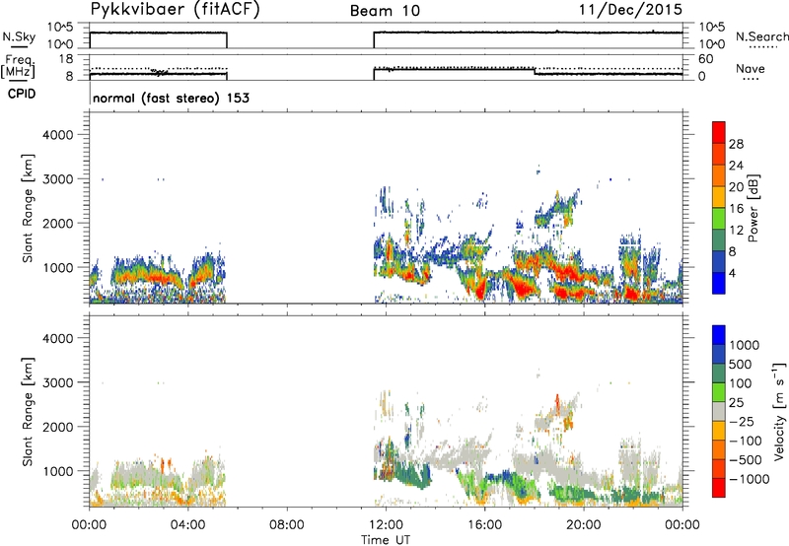The image size is (789, 546).
Task: Click the date 11/Dec/2015
Action: coord(631,9)
